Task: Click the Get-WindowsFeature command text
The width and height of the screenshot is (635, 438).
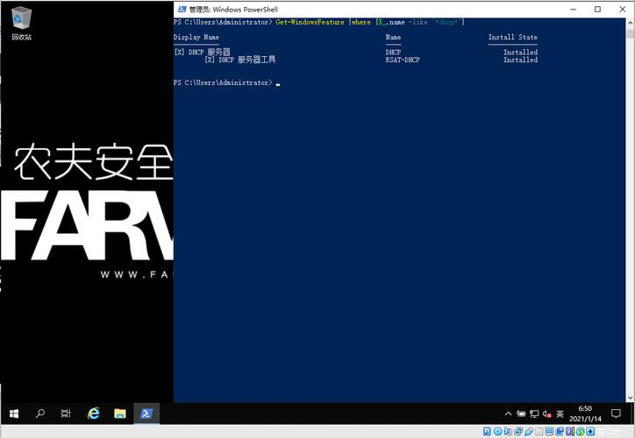Action: [310, 22]
